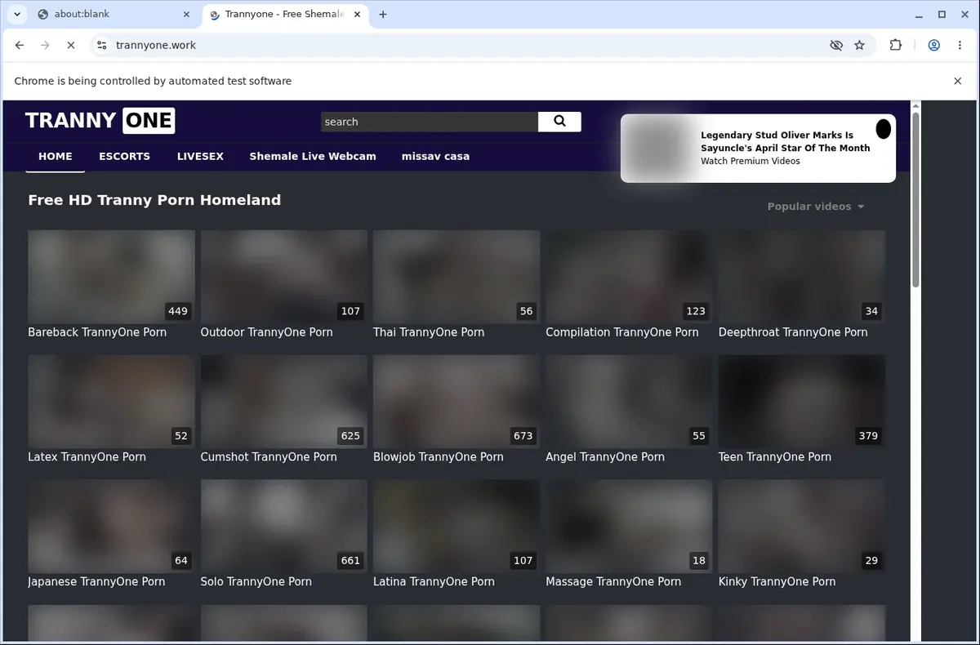Open the Chrome profile icon
Image resolution: width=980 pixels, height=645 pixels.
click(933, 46)
